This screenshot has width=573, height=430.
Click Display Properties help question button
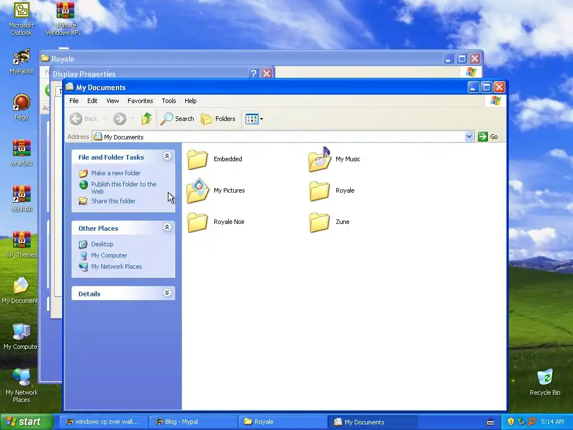pos(253,73)
